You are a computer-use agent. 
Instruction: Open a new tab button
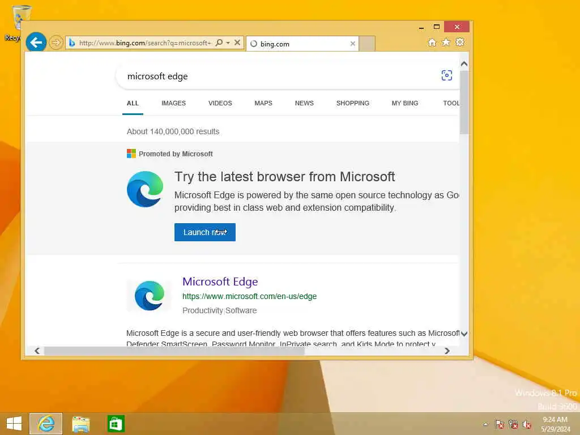367,44
